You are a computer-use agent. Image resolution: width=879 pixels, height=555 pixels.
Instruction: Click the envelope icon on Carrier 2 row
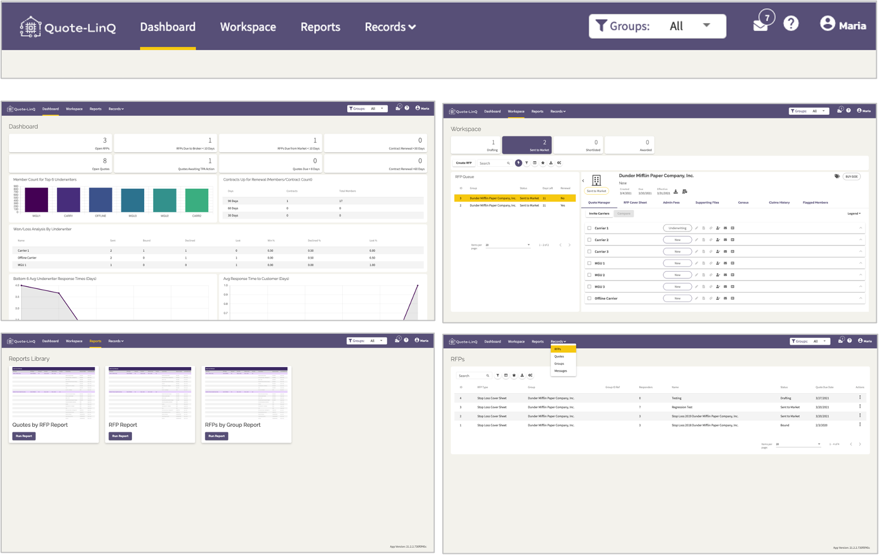pos(725,240)
